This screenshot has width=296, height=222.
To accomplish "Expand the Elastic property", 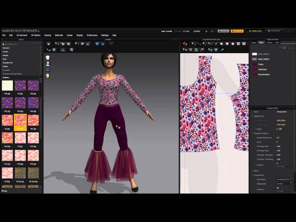I will pos(255,129).
